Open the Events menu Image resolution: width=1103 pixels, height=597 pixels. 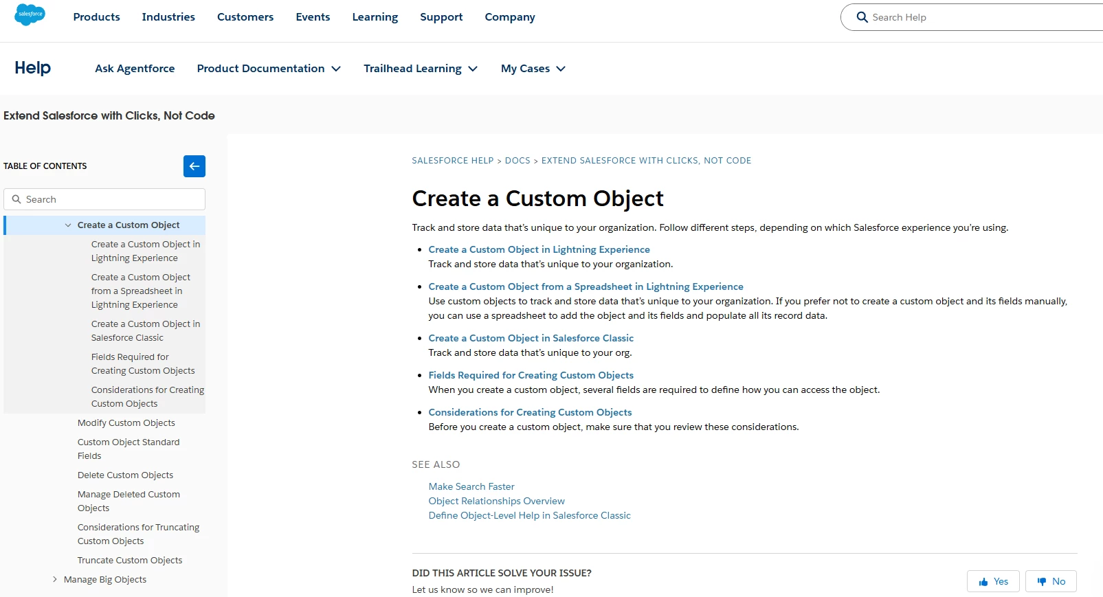click(x=313, y=17)
